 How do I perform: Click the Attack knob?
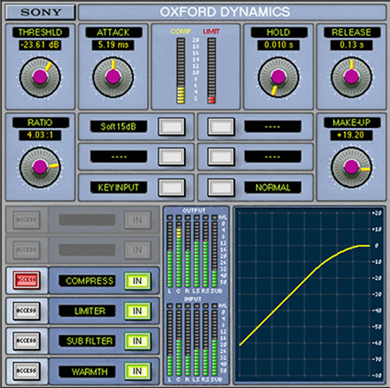pyautogui.click(x=113, y=77)
